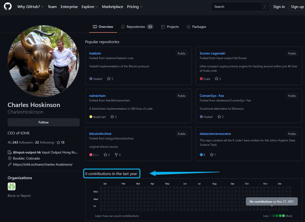305x222 pixels.
Task: Open the @input-output-hk organization link
Action: [27, 152]
